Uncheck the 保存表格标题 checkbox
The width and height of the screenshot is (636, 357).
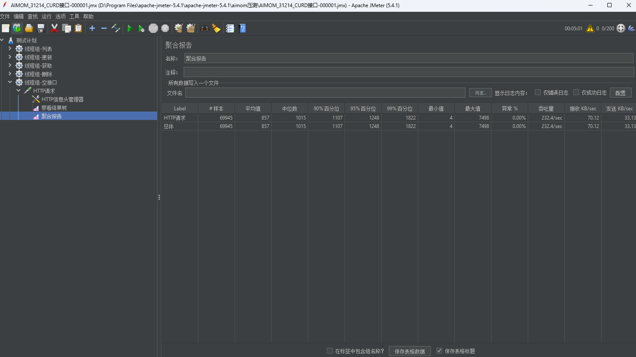(439, 351)
